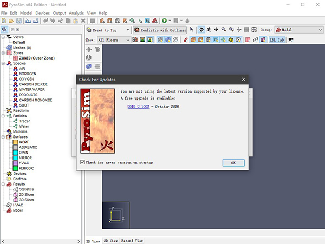Click the undo arrow icon

tap(47, 21)
